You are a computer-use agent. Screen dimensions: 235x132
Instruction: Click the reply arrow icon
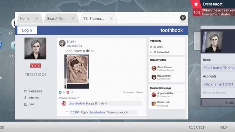68,112
